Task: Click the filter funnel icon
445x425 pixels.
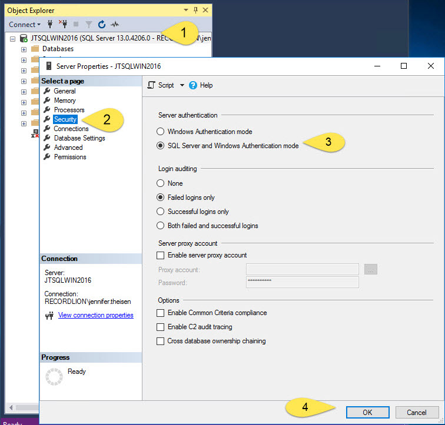Action: [x=89, y=25]
